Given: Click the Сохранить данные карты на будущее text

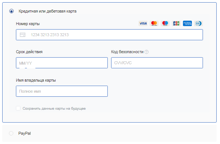Looking at the screenshot, I should click(x=54, y=109).
